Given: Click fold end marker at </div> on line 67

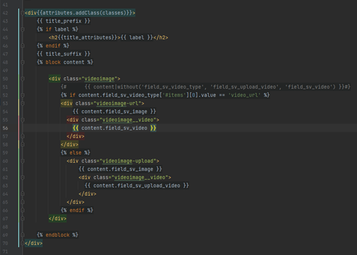Looking at the screenshot, I should click(x=23, y=218).
